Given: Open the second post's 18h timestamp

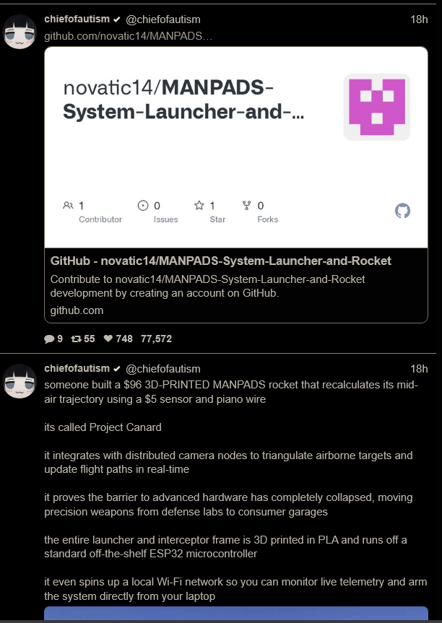Looking at the screenshot, I should pos(419,369).
